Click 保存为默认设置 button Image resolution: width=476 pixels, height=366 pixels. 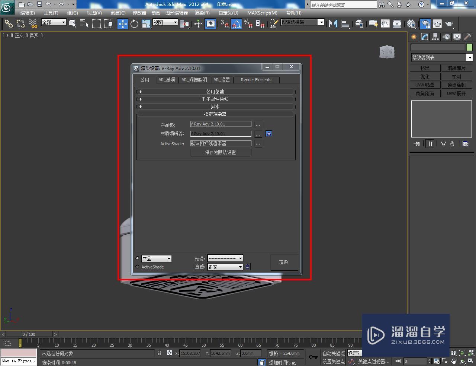(221, 152)
